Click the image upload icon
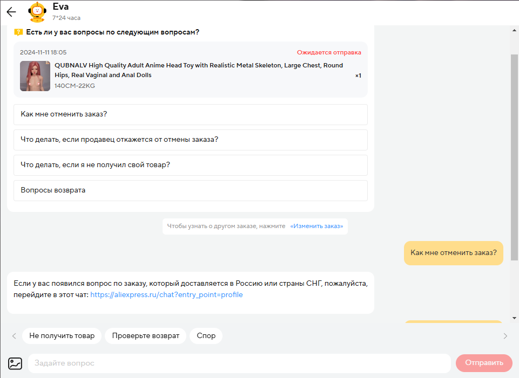The width and height of the screenshot is (519, 378). tap(15, 363)
